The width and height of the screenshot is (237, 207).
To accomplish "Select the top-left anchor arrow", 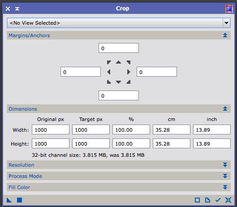I will pyautogui.click(x=109, y=62).
